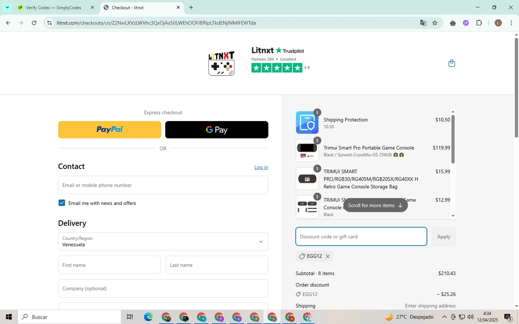Click the browser extension robot icon
The height and width of the screenshot is (324, 519).
click(453, 23)
